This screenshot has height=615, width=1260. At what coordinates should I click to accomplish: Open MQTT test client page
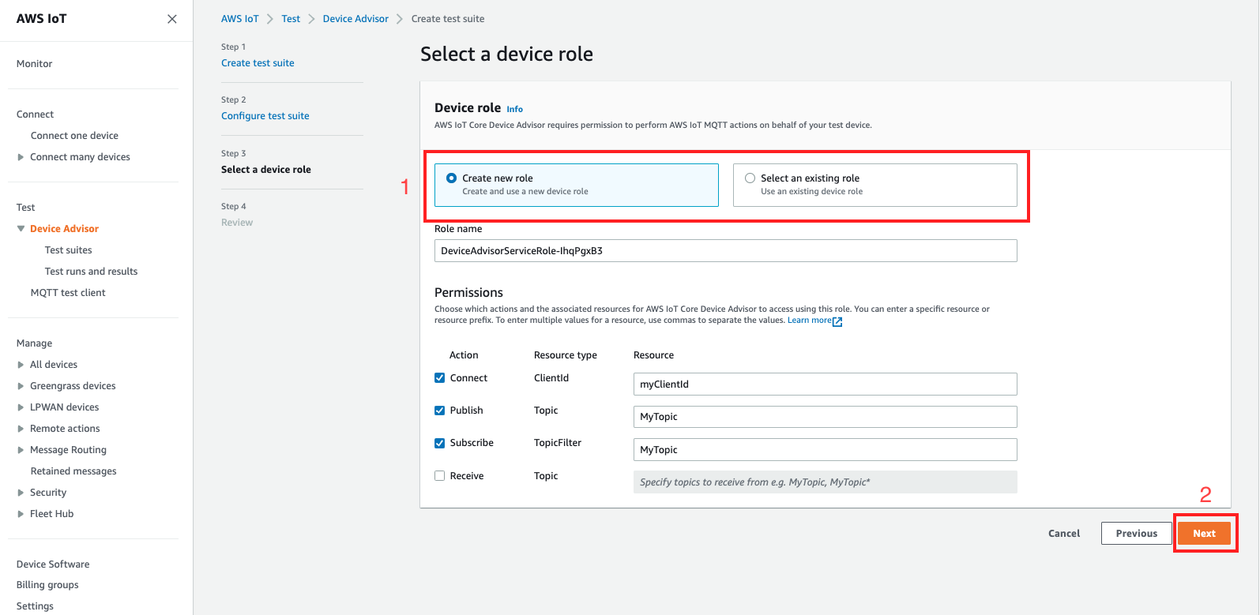coord(68,293)
